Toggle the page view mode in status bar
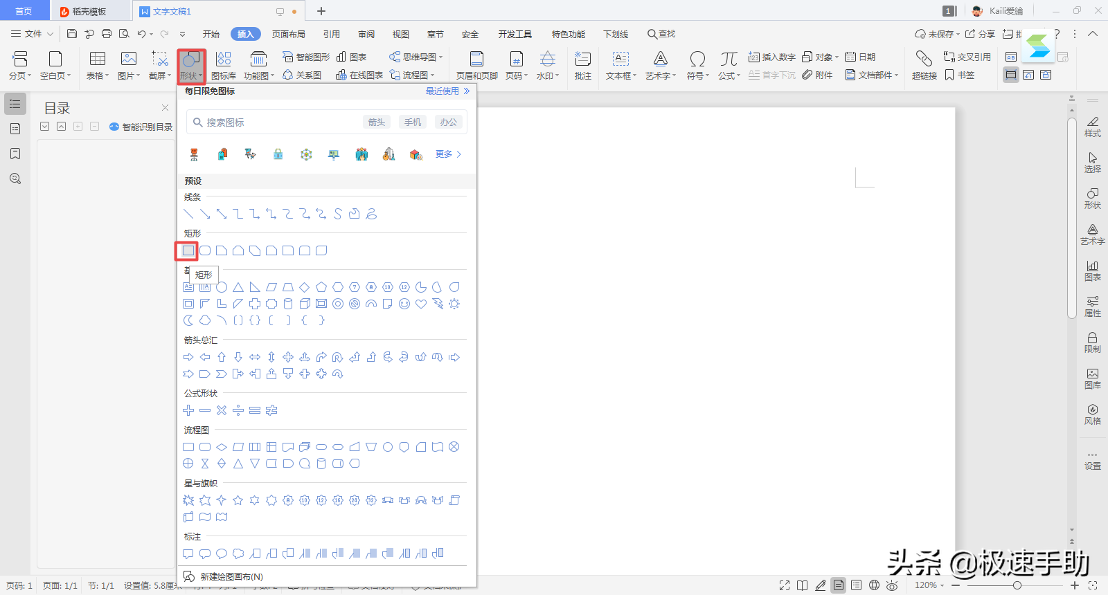The image size is (1108, 595). (839, 585)
